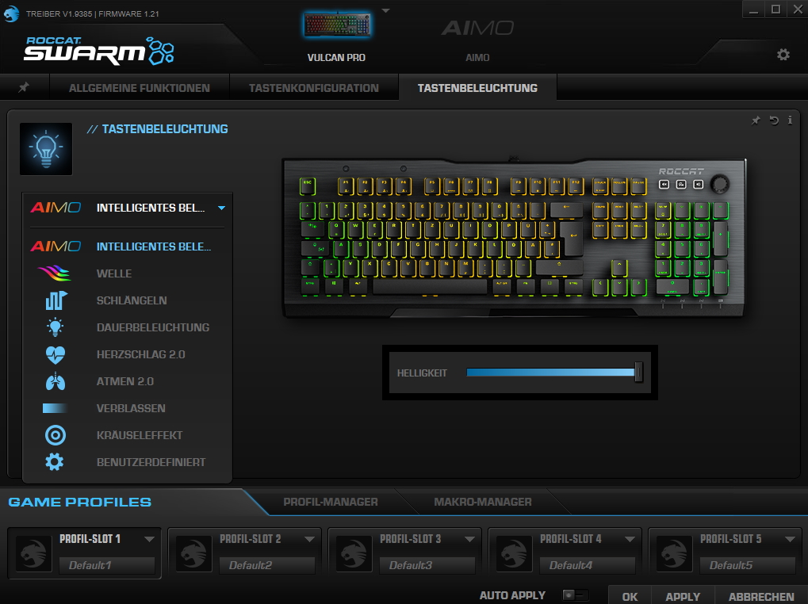Choose the Atmen 2.0 lungs icon

pos(56,381)
